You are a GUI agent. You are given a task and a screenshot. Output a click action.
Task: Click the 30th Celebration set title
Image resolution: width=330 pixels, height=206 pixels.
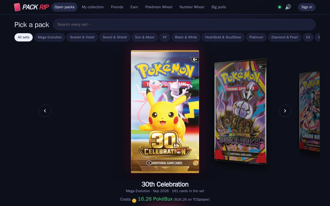tap(165, 184)
